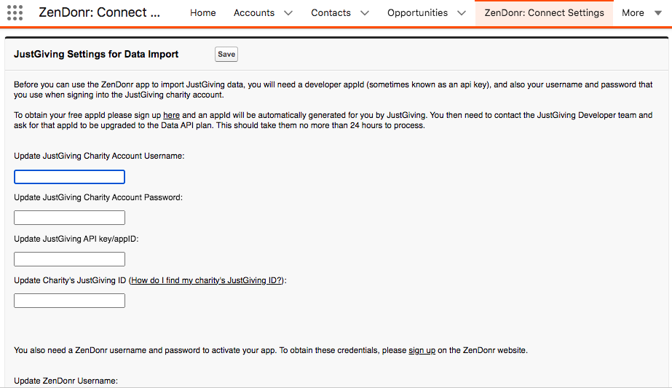Viewport: 672px width, 388px height.
Task: Focus the JustGiving API key/appID field
Action: click(x=69, y=259)
